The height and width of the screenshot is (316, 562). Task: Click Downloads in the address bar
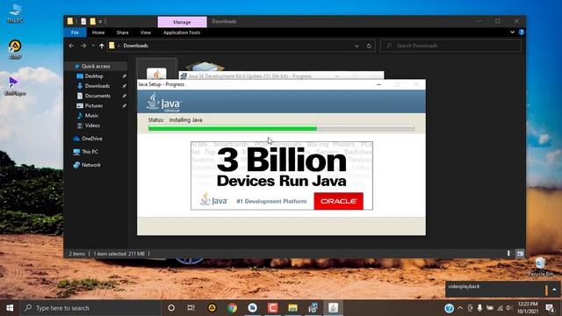pos(135,46)
